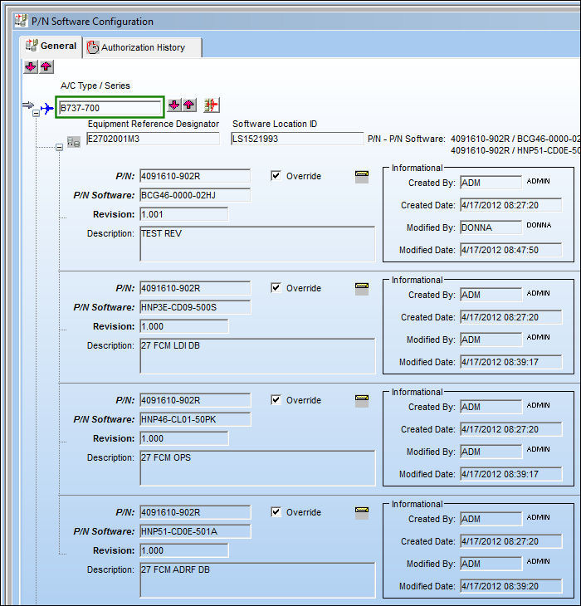
Task: Click the P/N Software Configuration title icon
Action: point(21,21)
